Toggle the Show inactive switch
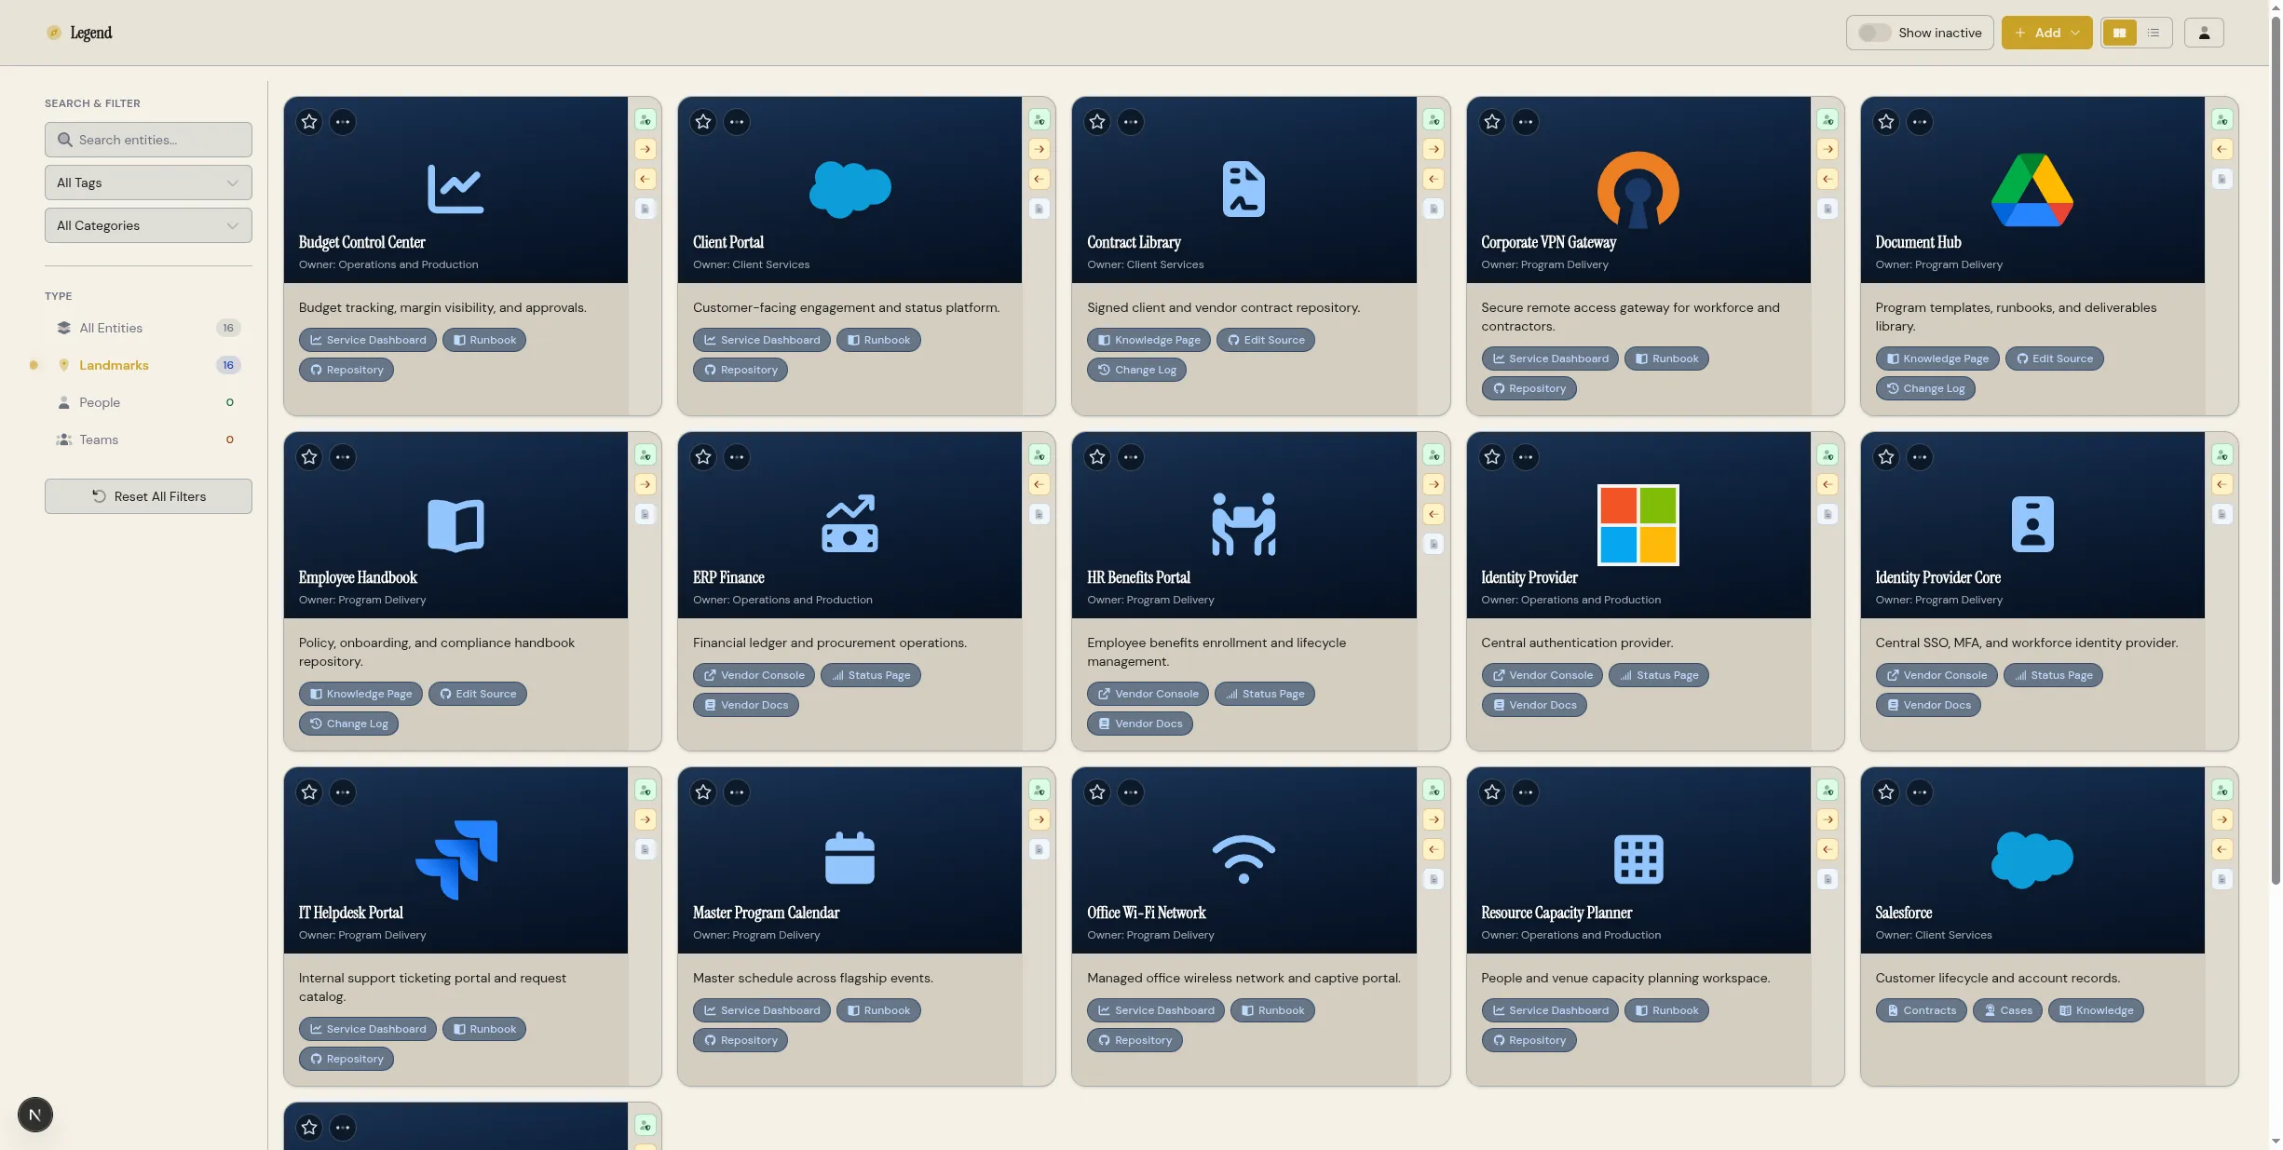2283x1150 pixels. [x=1874, y=33]
